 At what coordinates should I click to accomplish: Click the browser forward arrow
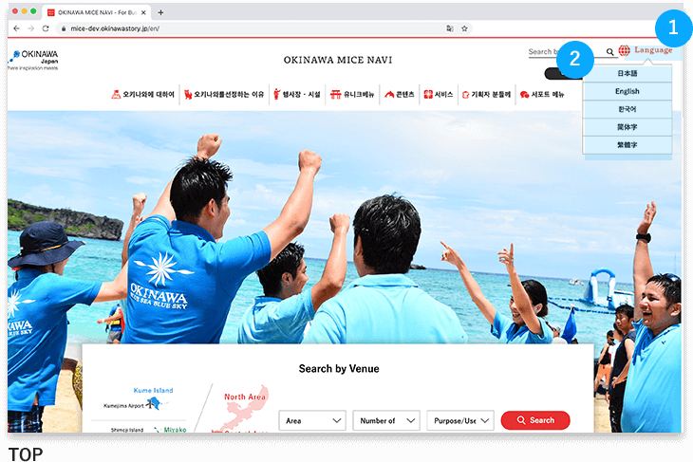(30, 29)
